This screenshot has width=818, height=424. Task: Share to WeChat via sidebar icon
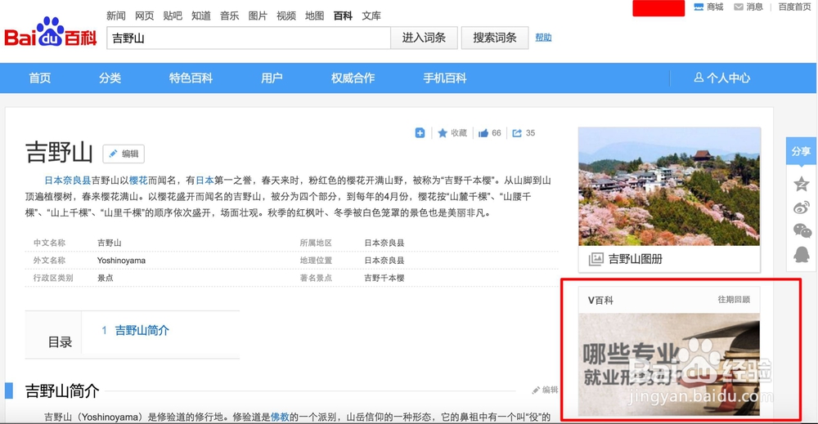coord(802,230)
